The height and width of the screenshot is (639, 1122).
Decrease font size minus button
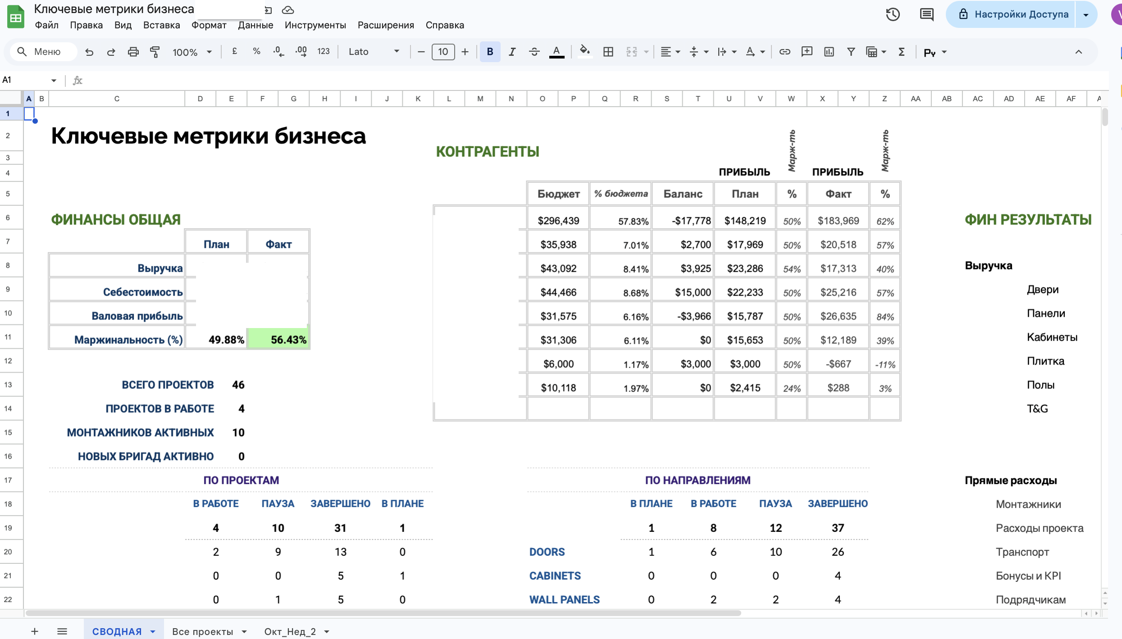point(421,52)
